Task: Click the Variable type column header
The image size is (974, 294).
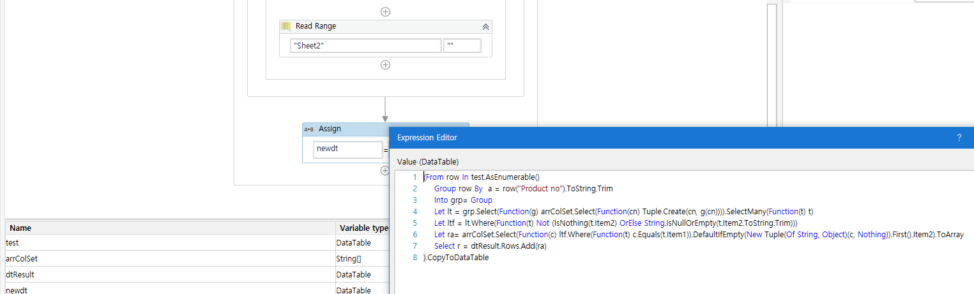Action: click(x=363, y=228)
